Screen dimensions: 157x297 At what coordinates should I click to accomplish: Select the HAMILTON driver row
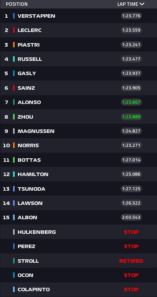(78, 174)
